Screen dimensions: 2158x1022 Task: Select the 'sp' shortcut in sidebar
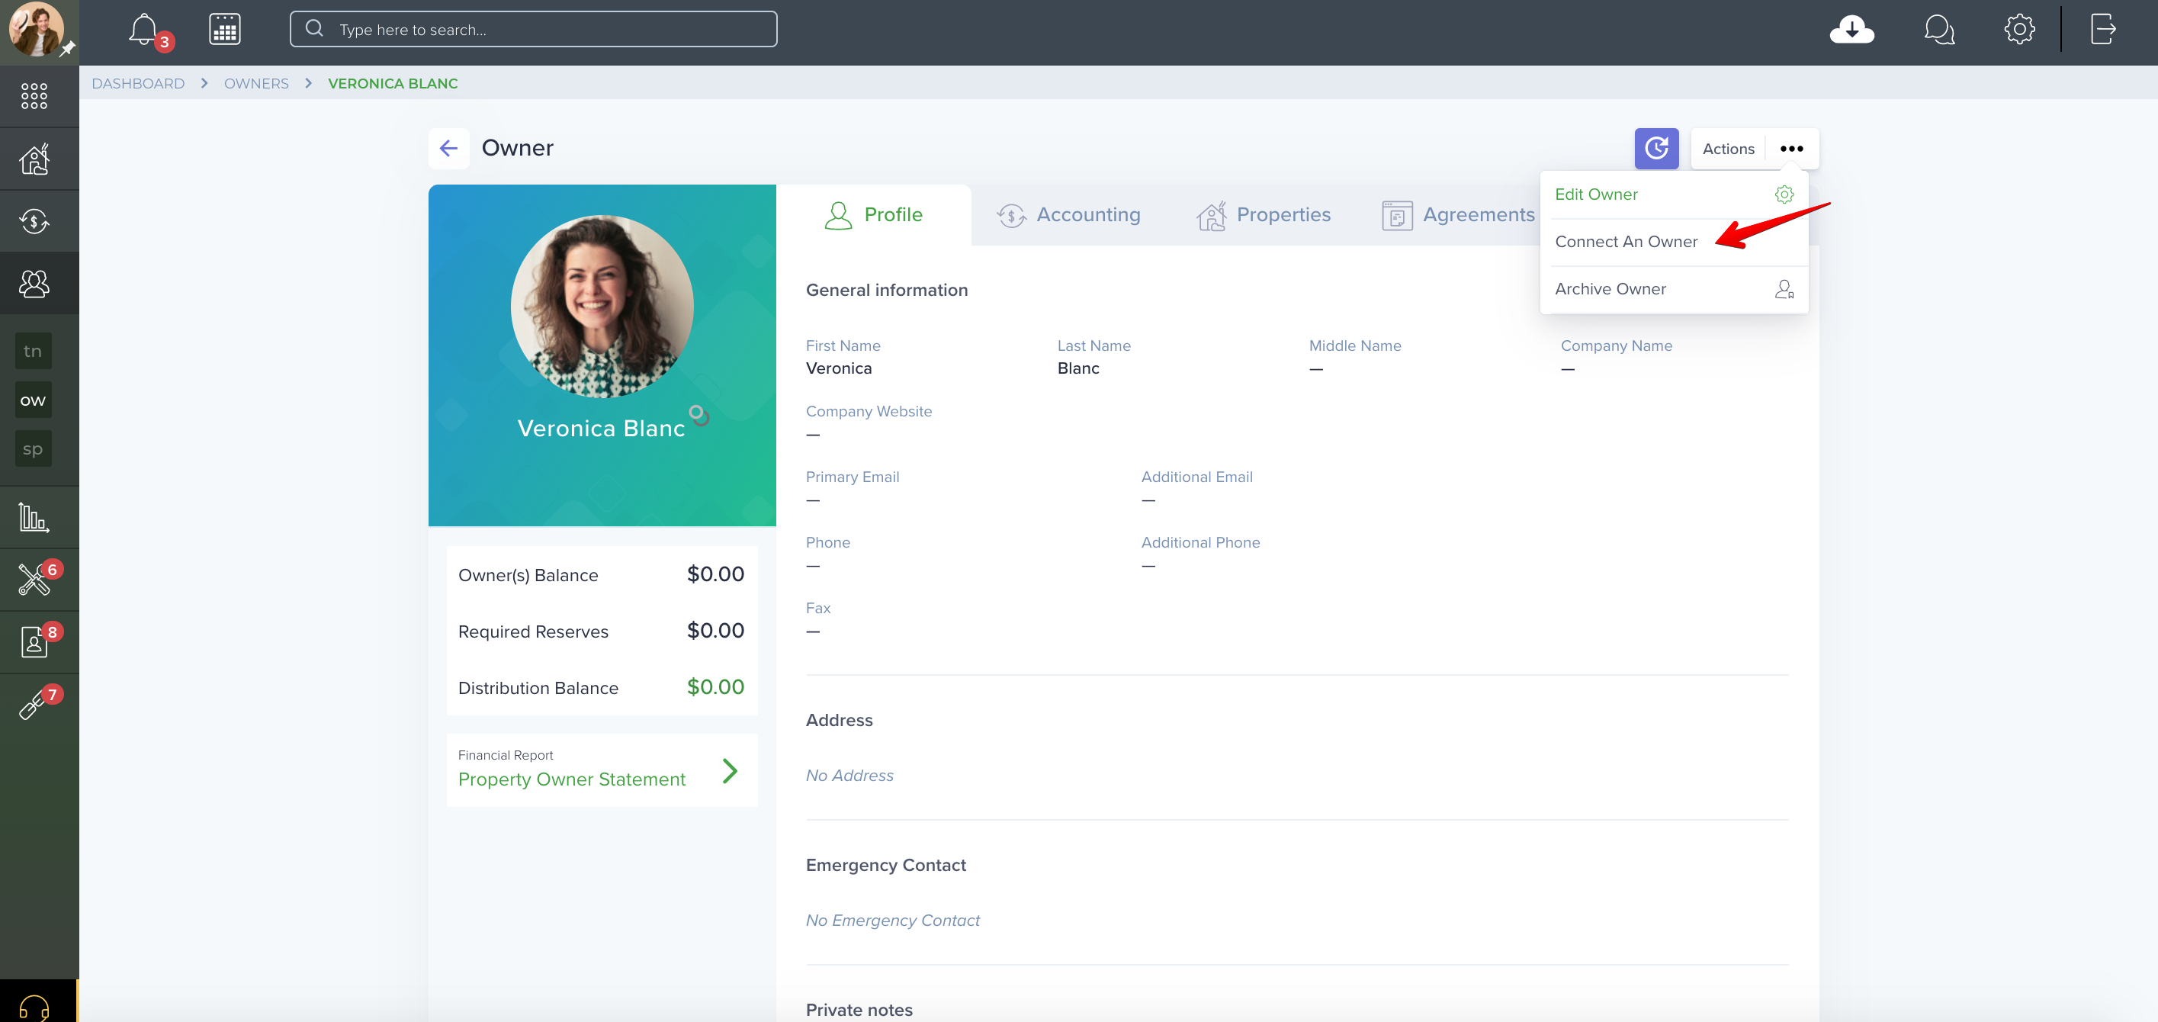[33, 449]
